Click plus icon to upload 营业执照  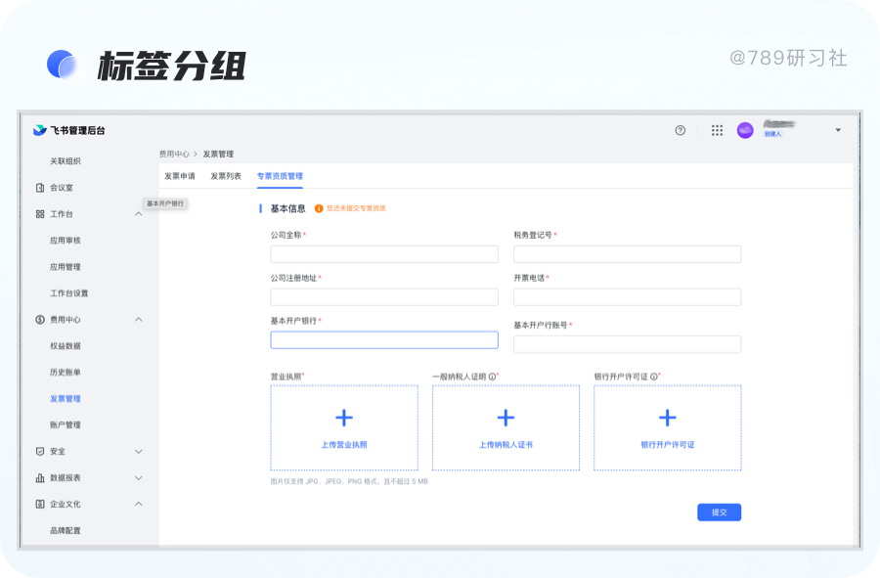(344, 418)
